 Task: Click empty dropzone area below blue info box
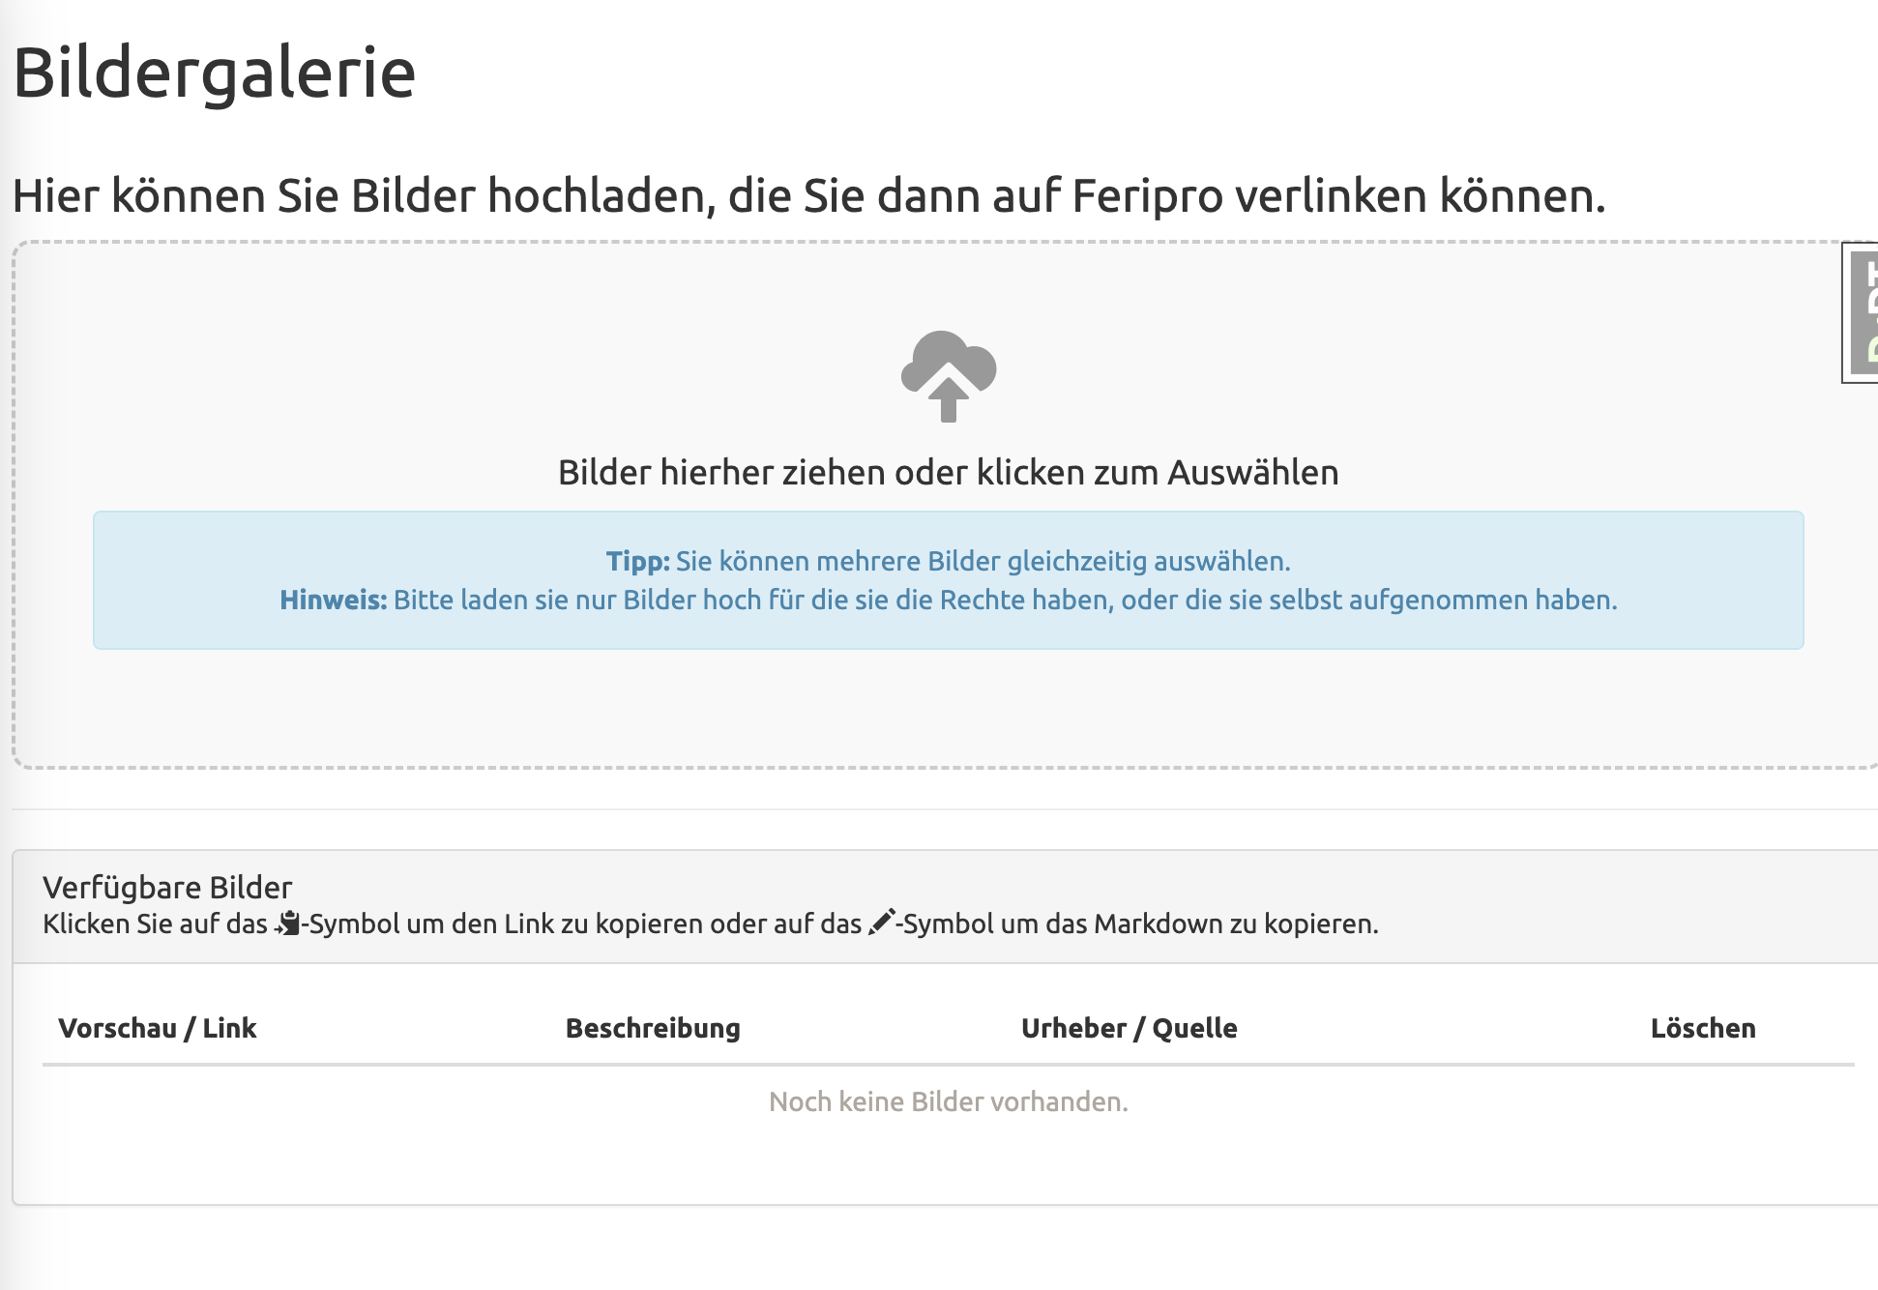948,708
